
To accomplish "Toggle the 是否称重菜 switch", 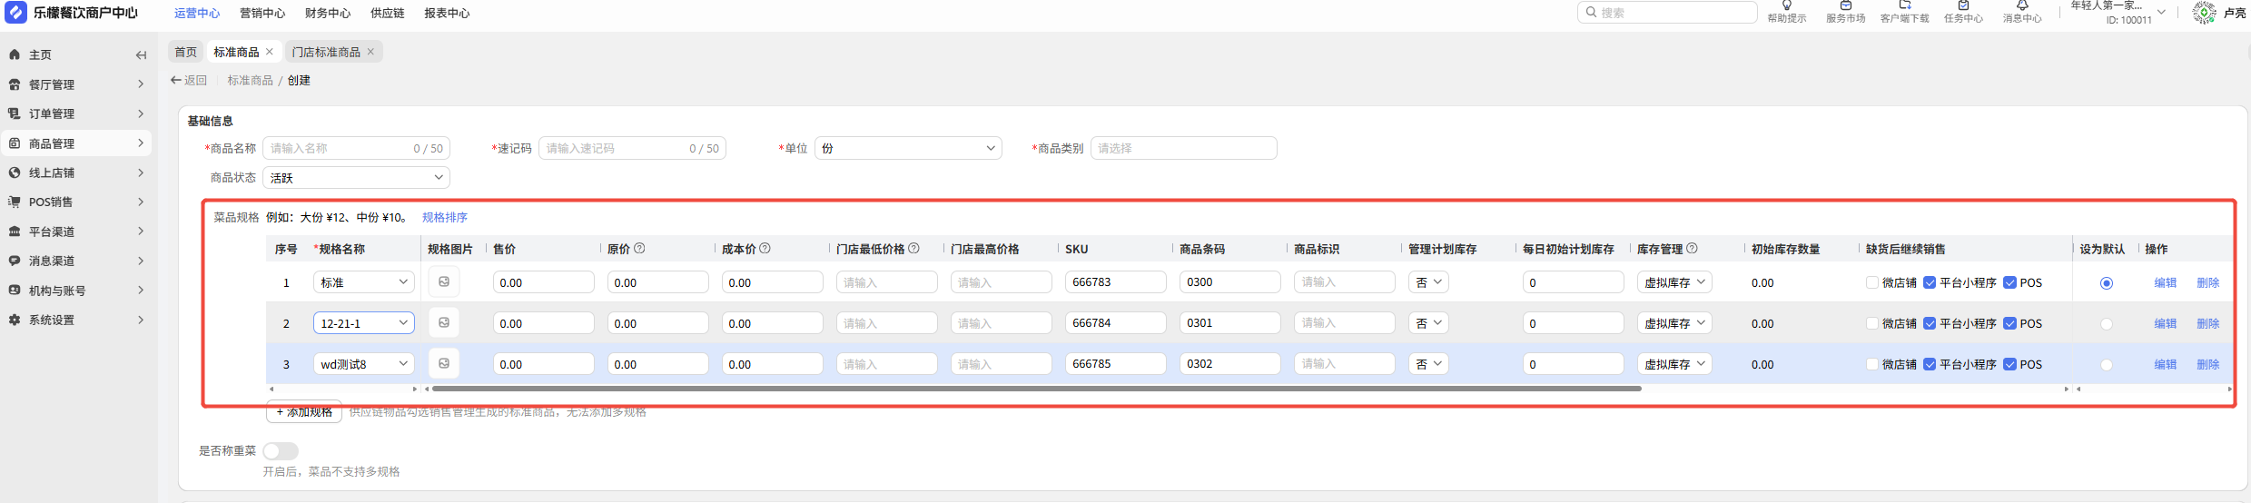I will click(x=281, y=450).
